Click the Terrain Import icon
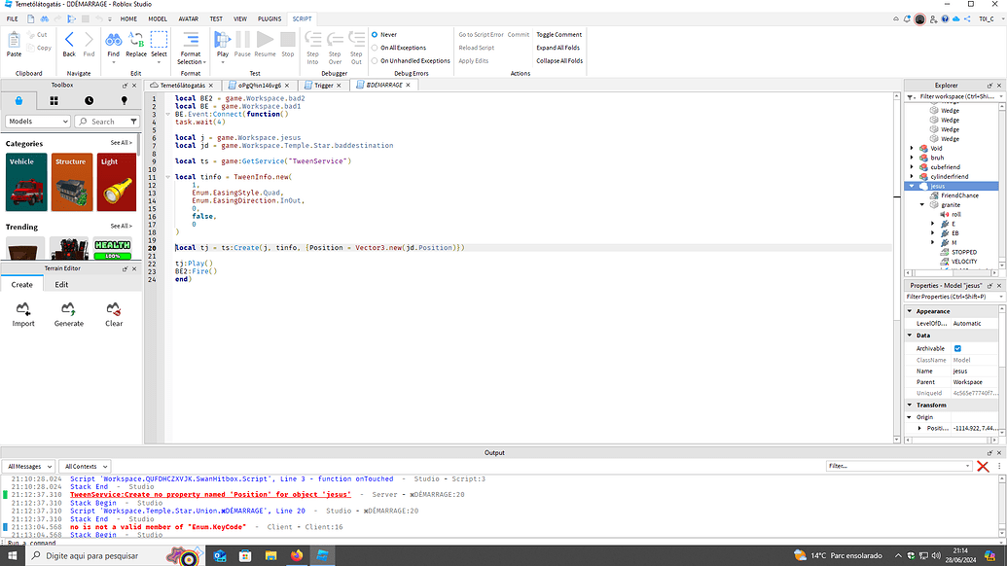 (23, 309)
